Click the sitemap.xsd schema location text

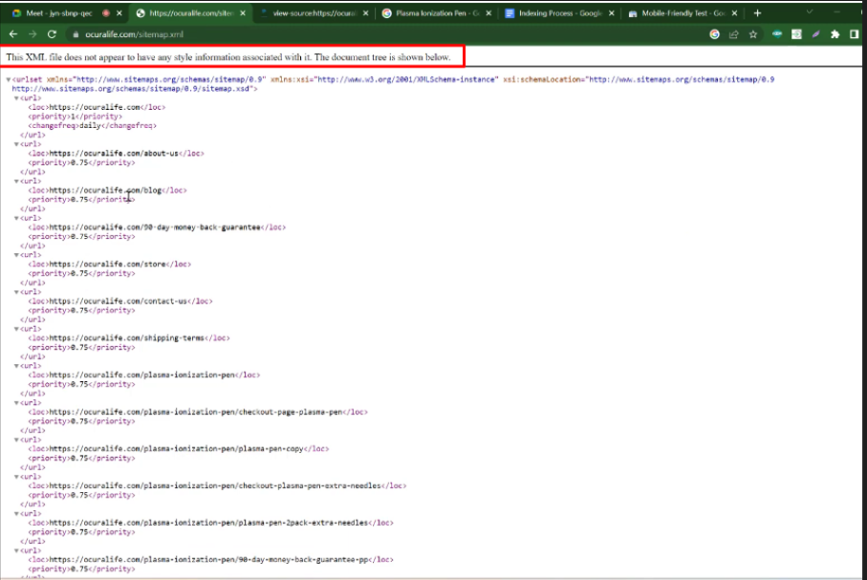click(131, 89)
